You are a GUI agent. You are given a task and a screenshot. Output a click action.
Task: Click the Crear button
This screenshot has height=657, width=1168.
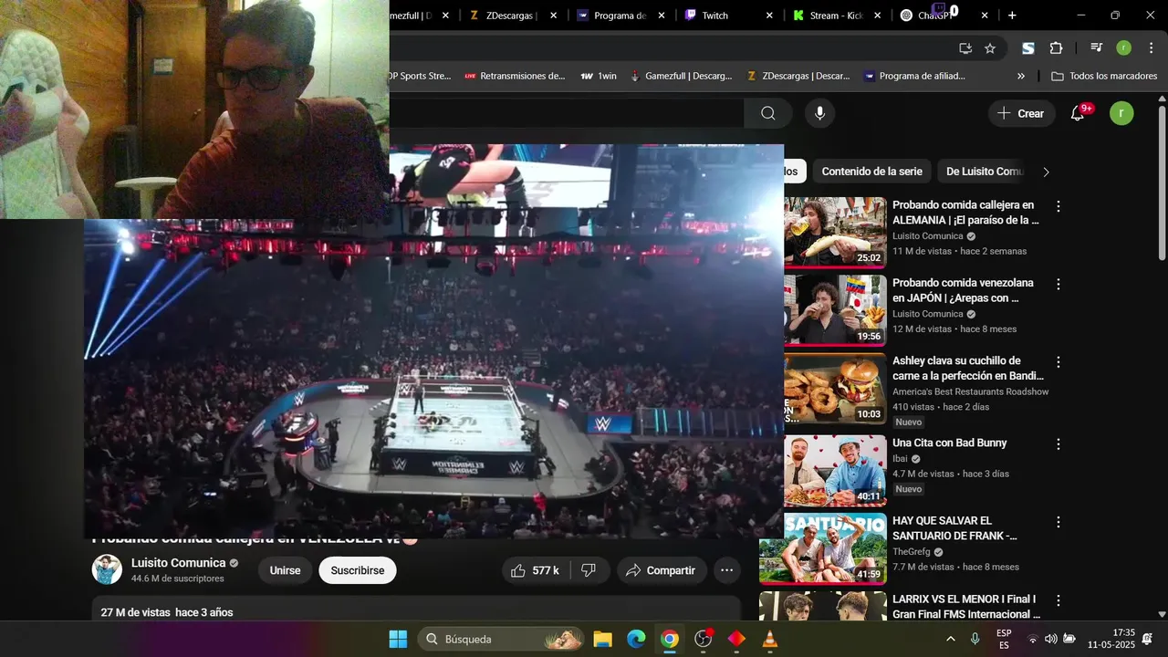[1021, 113]
